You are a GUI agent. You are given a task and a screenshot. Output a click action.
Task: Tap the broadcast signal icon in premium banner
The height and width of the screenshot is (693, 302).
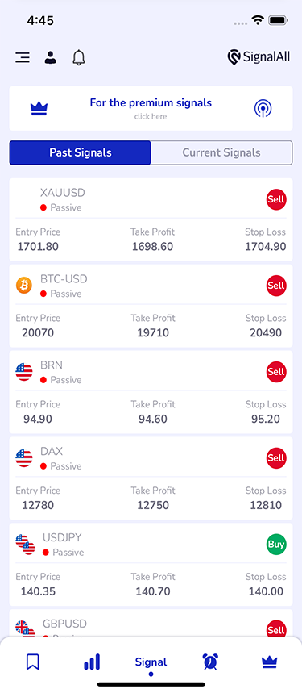tap(263, 108)
